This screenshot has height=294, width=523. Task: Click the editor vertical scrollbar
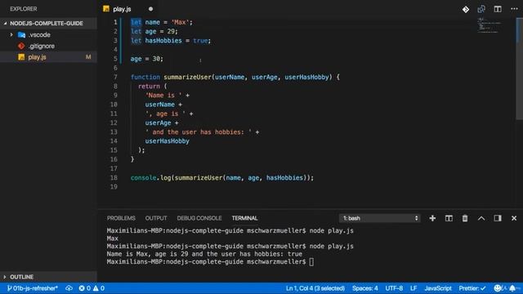(520, 69)
